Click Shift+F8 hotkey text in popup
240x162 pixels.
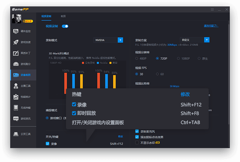click(190, 114)
